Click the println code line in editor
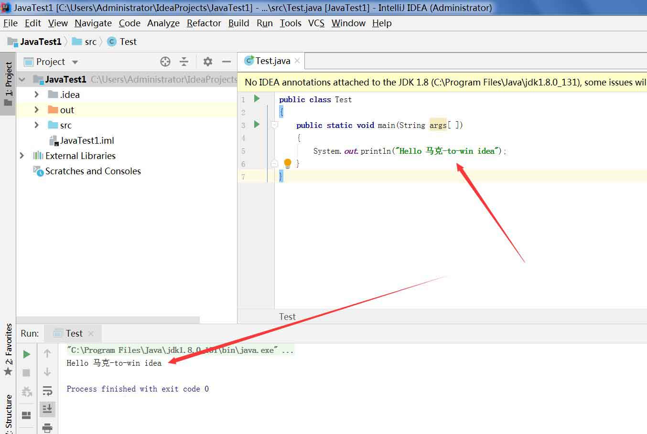The width and height of the screenshot is (647, 434). pyautogui.click(x=410, y=151)
